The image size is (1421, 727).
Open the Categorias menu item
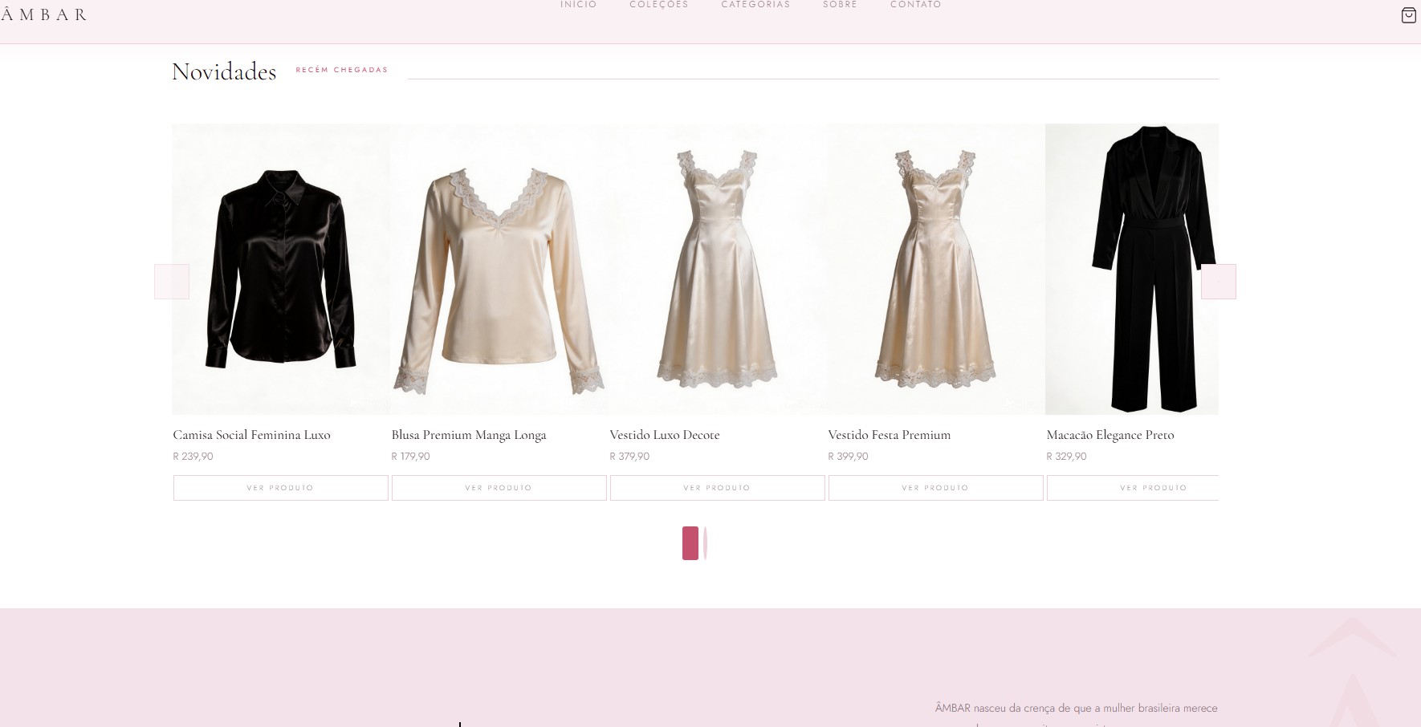[755, 5]
